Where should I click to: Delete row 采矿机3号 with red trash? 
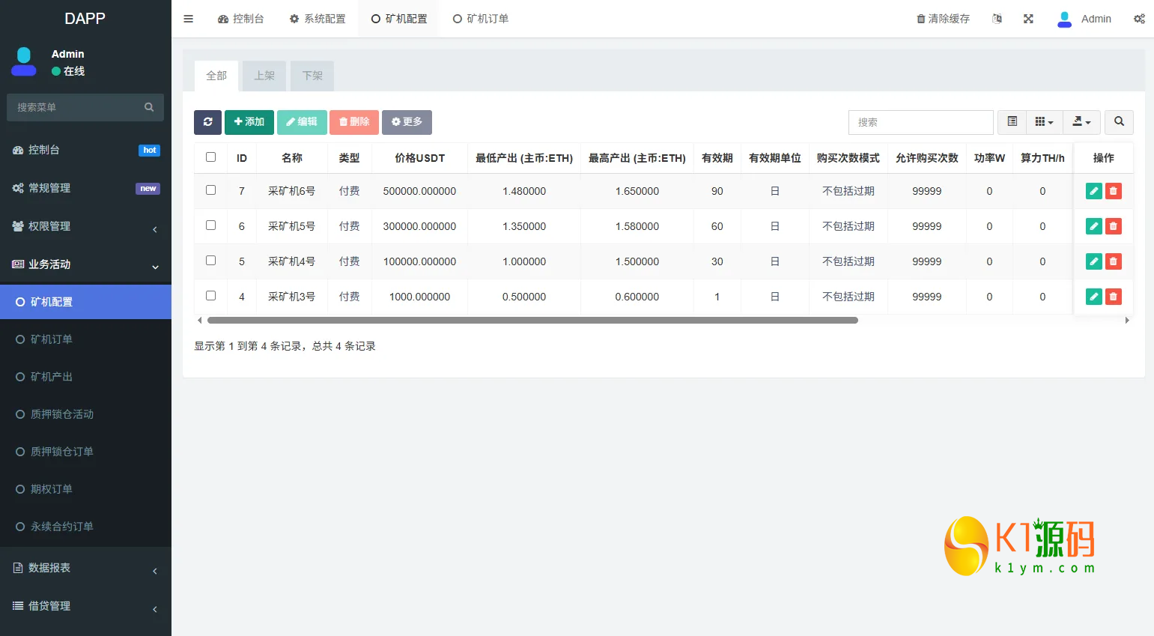[1114, 297]
